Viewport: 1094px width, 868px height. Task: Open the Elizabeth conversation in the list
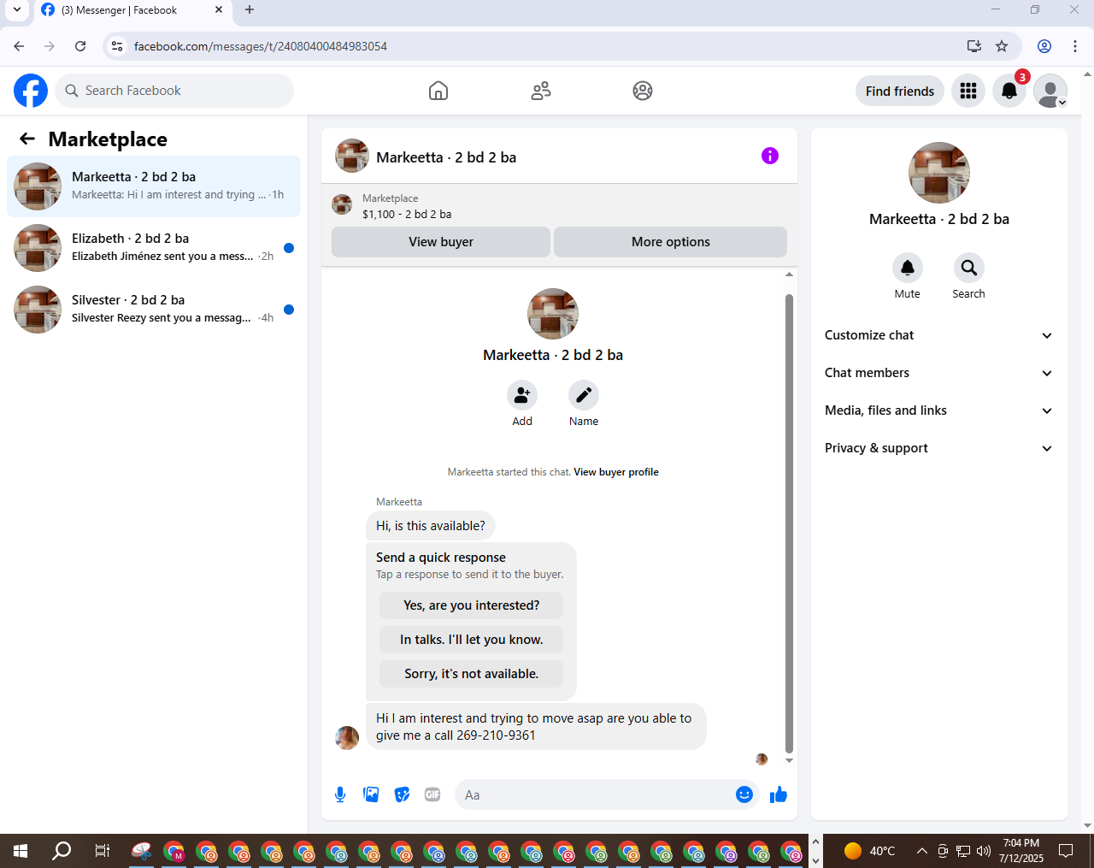[x=154, y=248]
